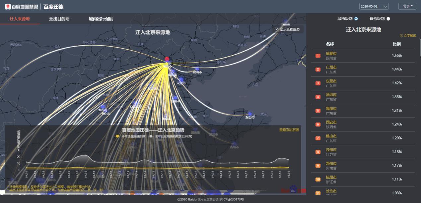Click rank badge 8 next to 苏州市
This screenshot has height=203, width=421.
318,152
